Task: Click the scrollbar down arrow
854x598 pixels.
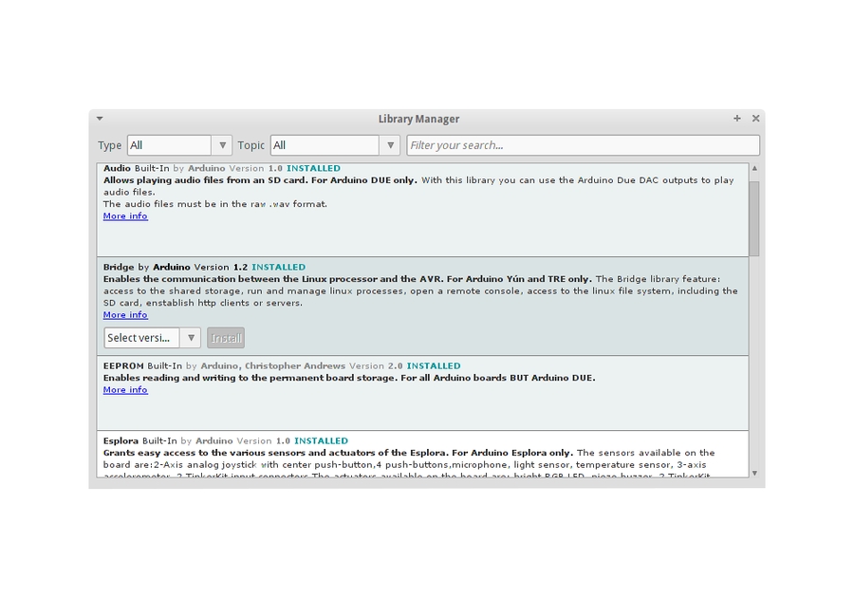Action: pos(754,473)
